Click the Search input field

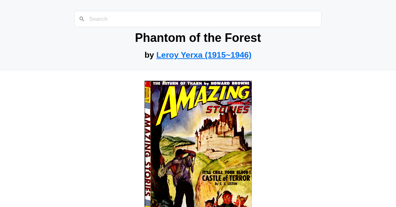[x=198, y=19]
